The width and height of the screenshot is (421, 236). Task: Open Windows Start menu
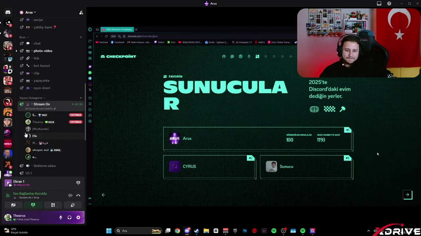click(109, 231)
